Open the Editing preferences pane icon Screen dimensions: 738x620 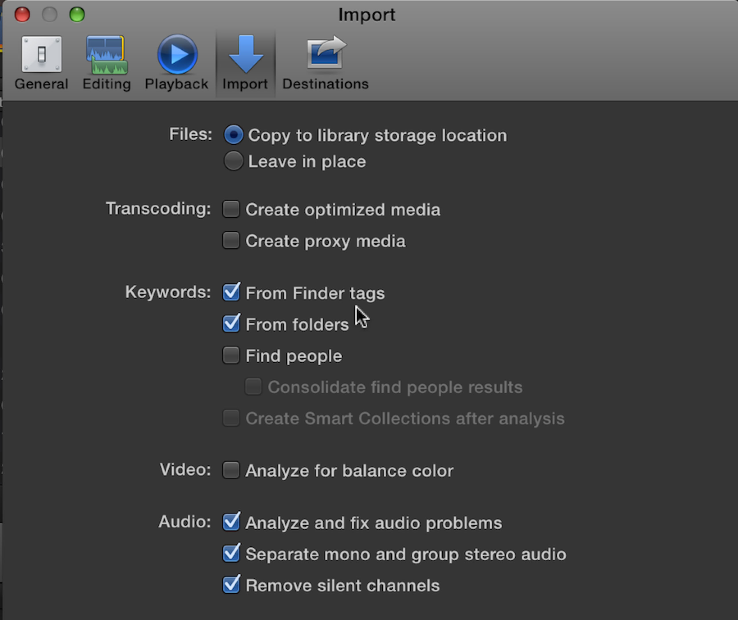(107, 55)
